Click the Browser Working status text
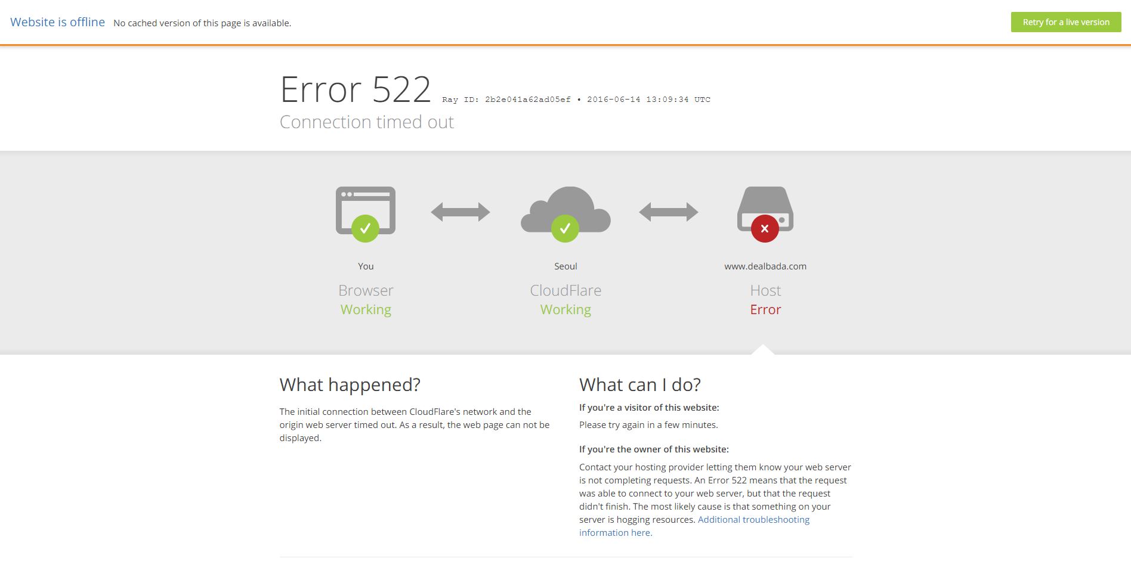1131x577 pixels. coord(366,309)
